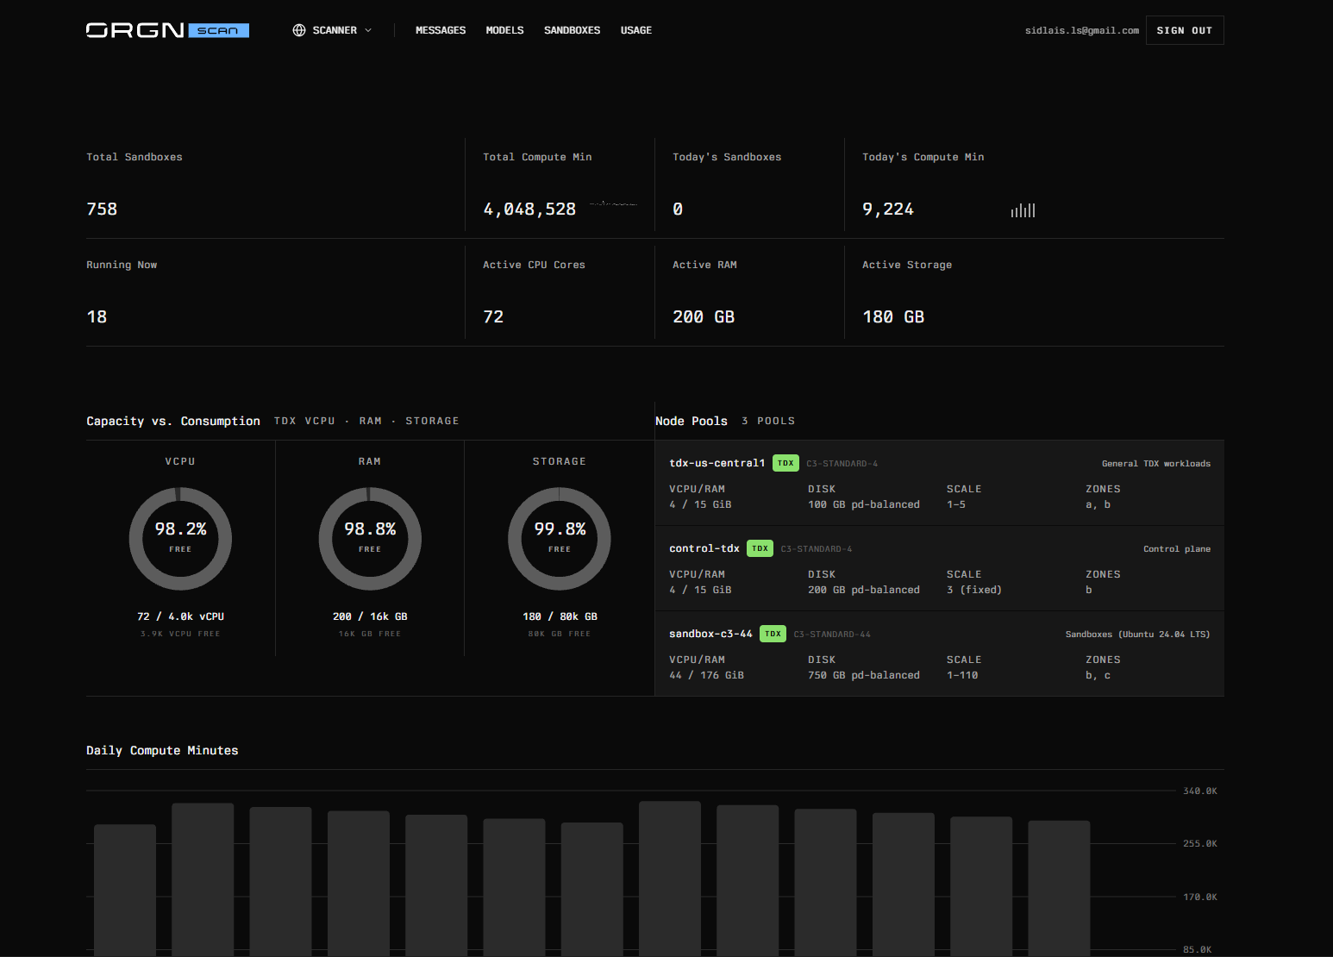1333x957 pixels.
Task: Navigate to the Usage page
Action: pyautogui.click(x=636, y=30)
